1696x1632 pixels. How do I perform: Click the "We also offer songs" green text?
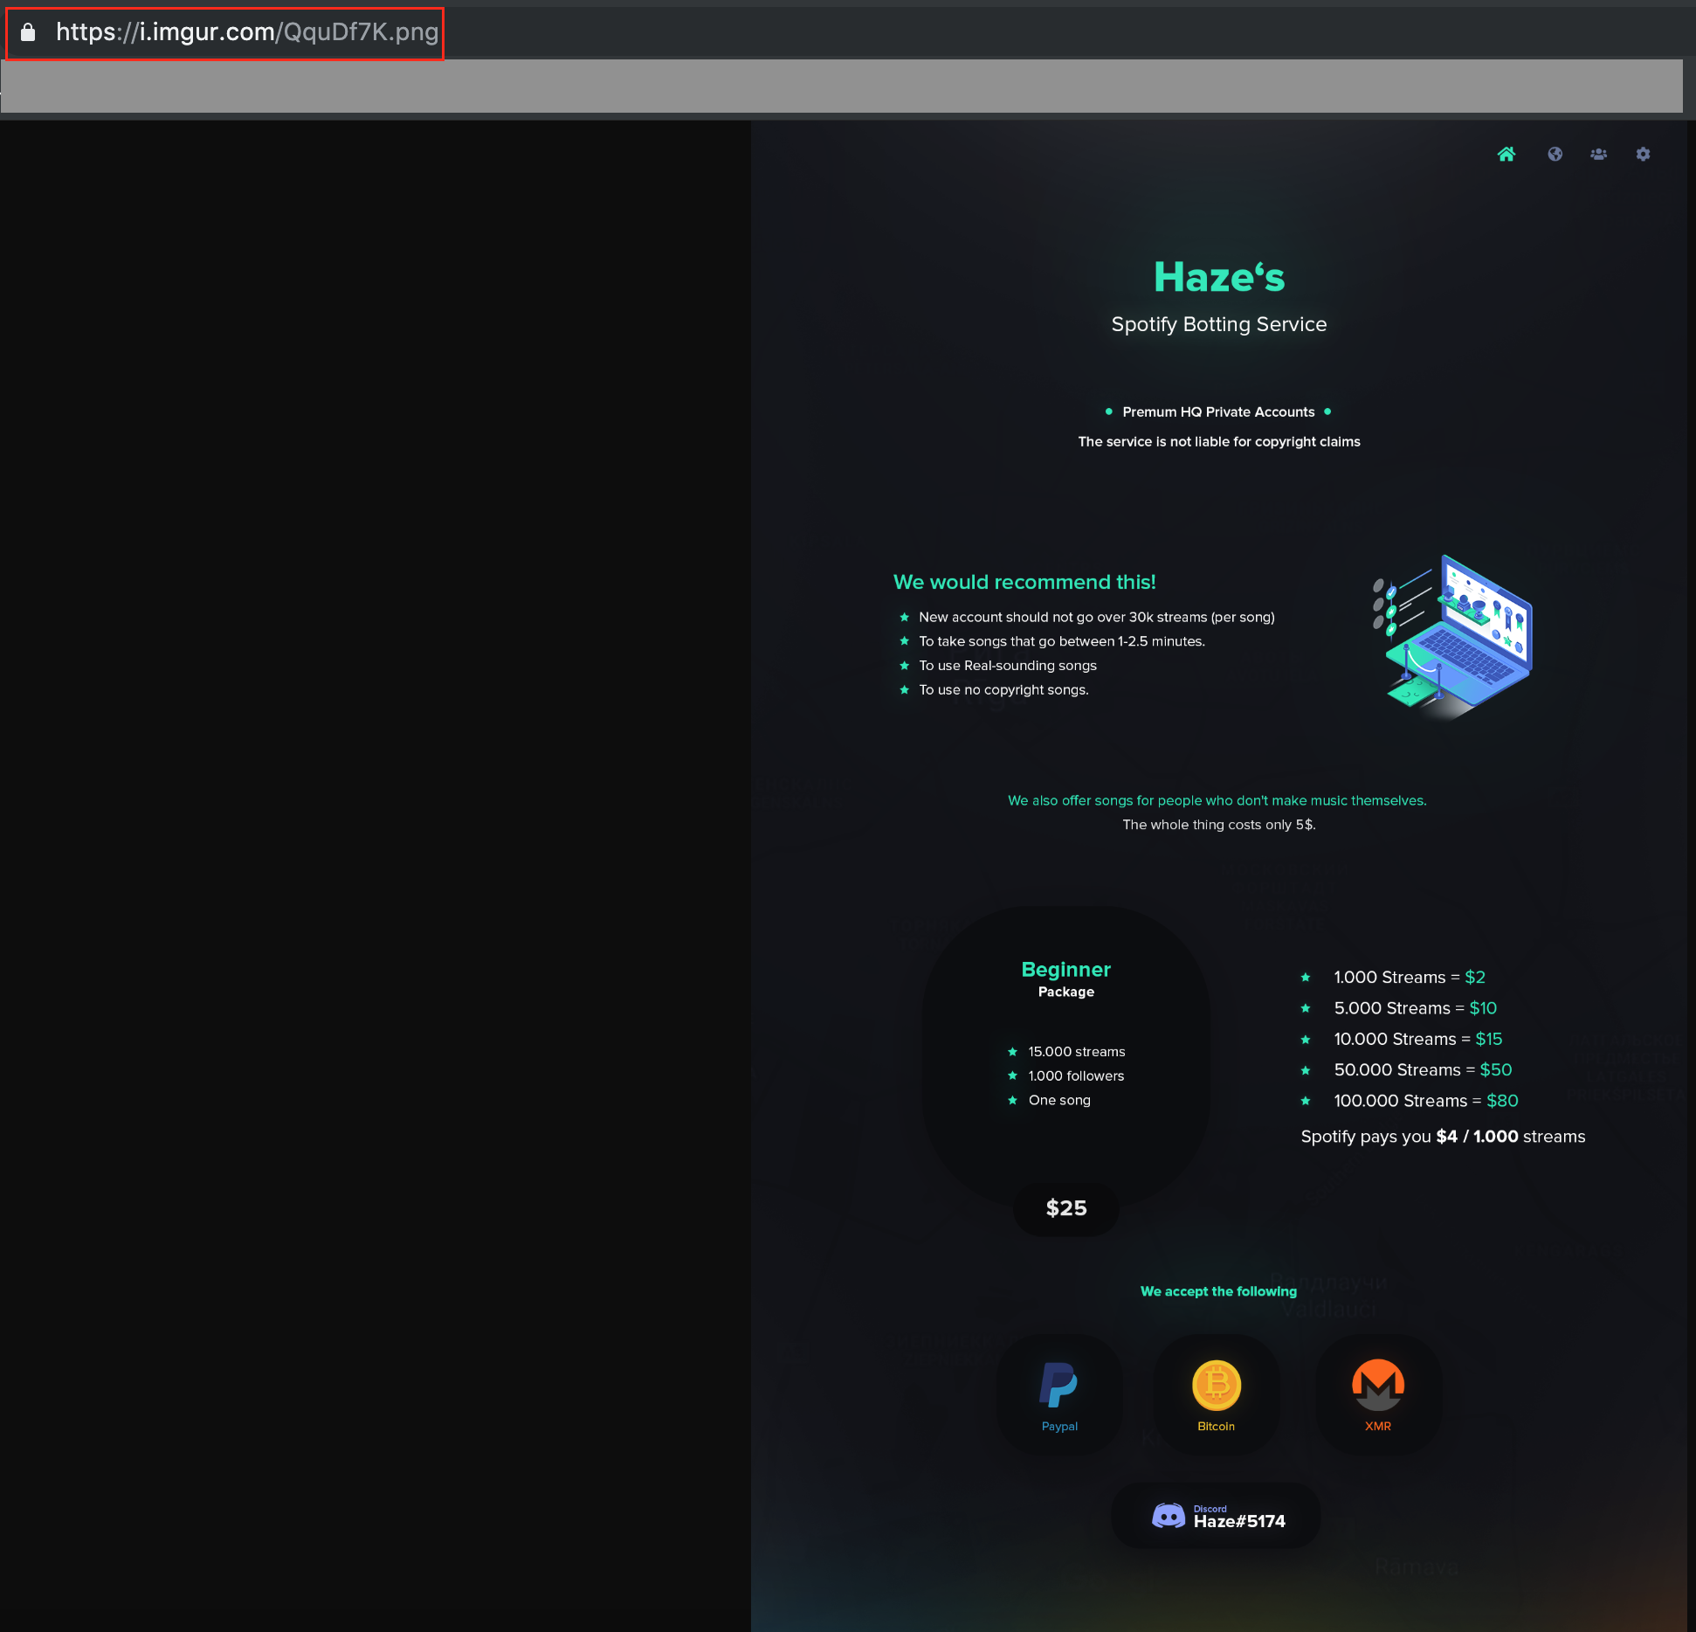1217,800
